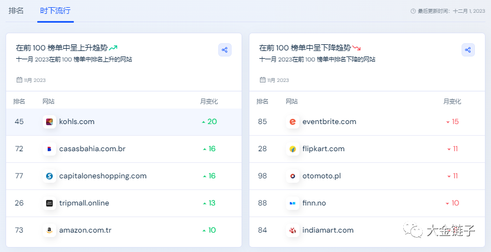Click amazon.com.tr monthly change 10

pyautogui.click(x=209, y=230)
